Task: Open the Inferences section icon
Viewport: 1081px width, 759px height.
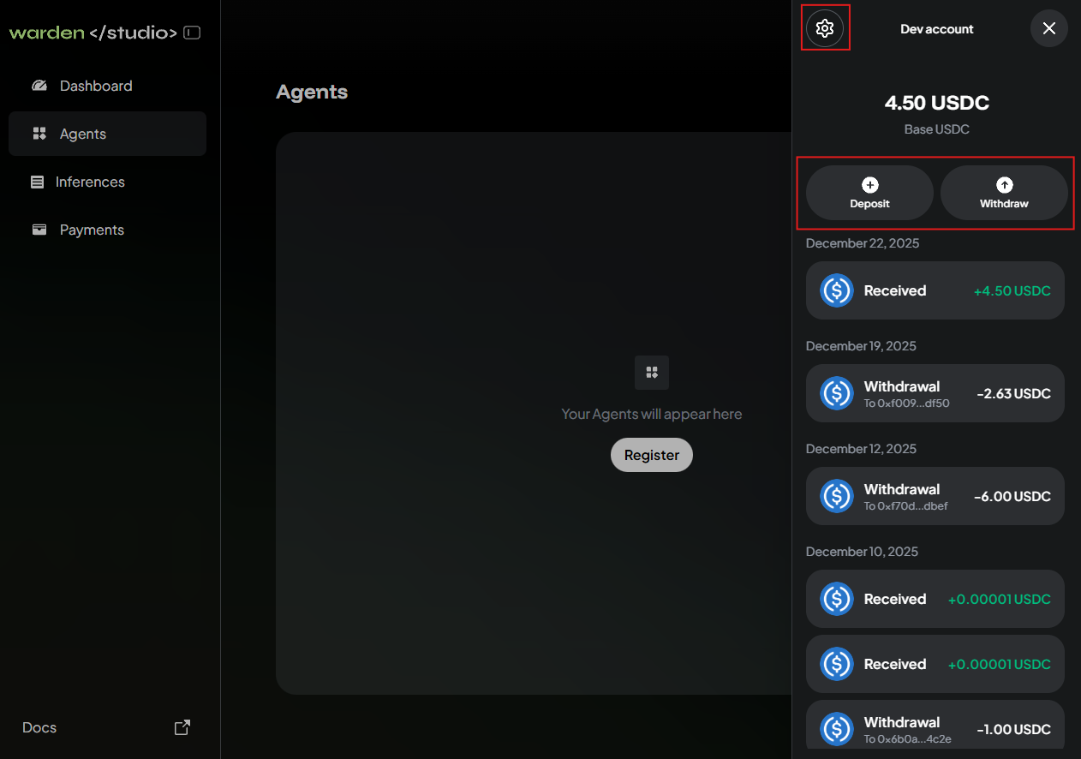Action: pyautogui.click(x=36, y=182)
